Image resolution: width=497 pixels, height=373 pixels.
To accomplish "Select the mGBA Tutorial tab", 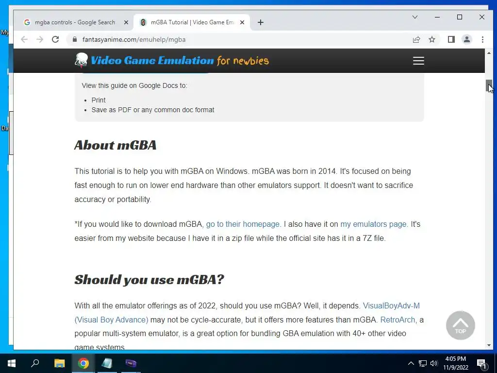I will point(192,22).
